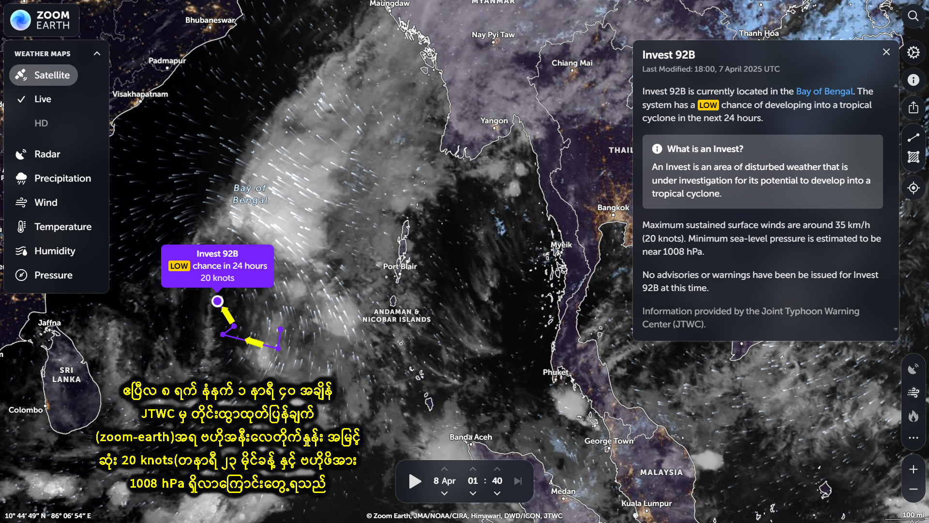This screenshot has height=523, width=929.
Task: Increase the hour with up chevron
Action: click(x=473, y=469)
